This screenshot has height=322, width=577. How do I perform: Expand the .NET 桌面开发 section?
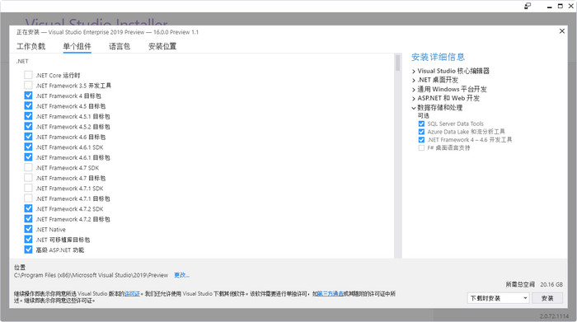click(414, 80)
